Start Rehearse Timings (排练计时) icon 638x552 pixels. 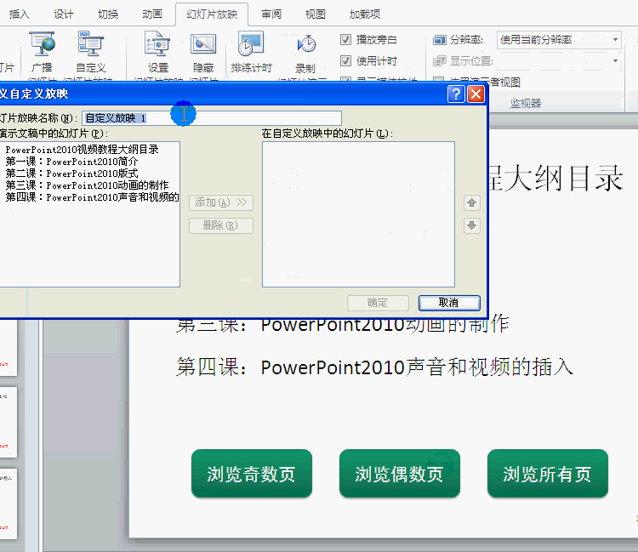coord(251,43)
